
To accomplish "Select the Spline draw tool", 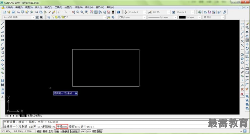I will tap(3, 57).
